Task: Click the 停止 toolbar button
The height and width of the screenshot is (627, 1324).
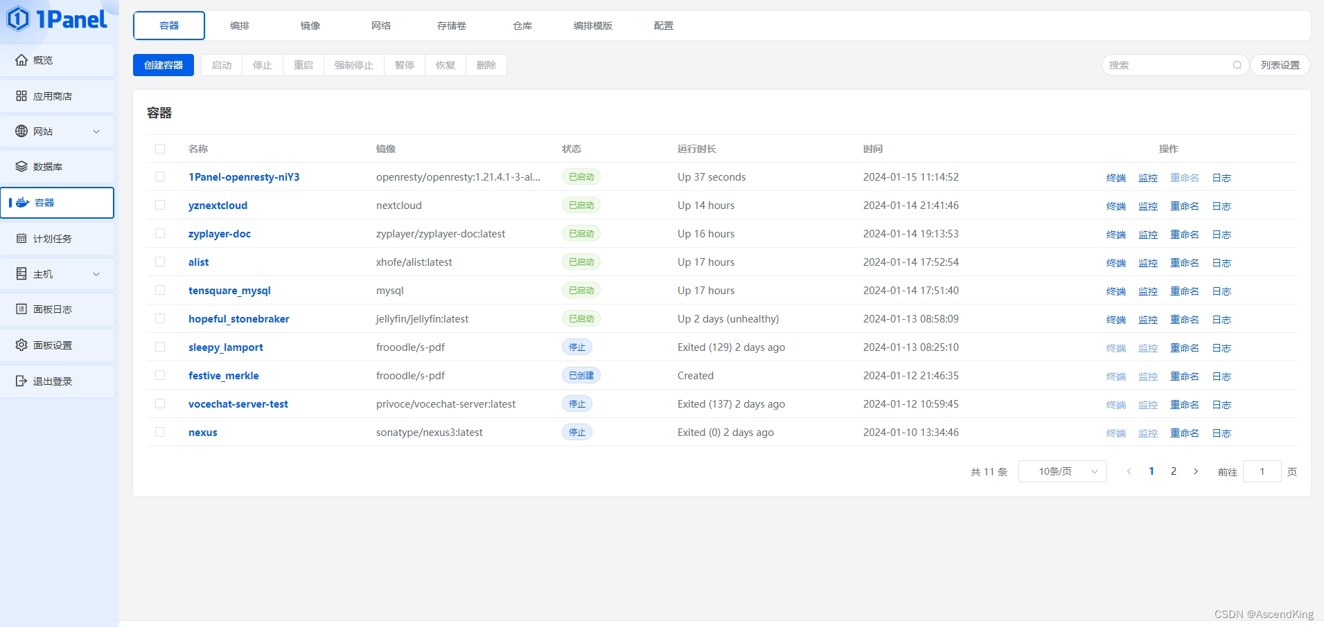Action: tap(263, 65)
